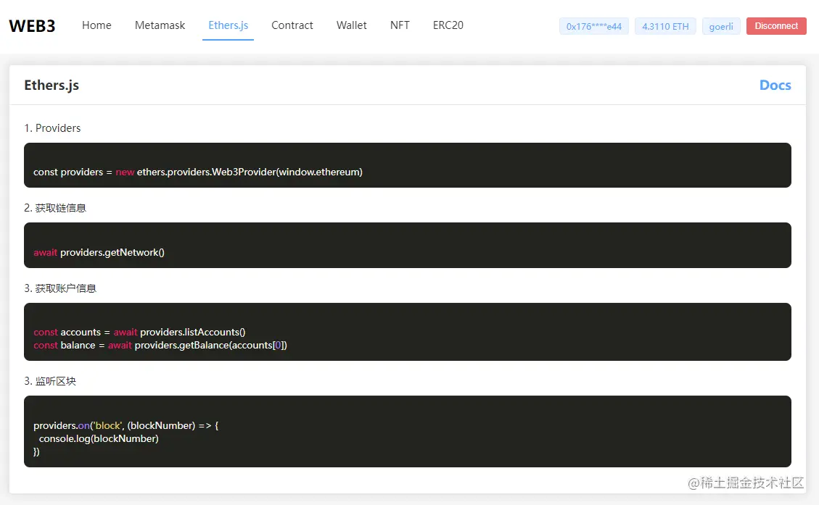Click the providers.listAccounts() code line

139,332
